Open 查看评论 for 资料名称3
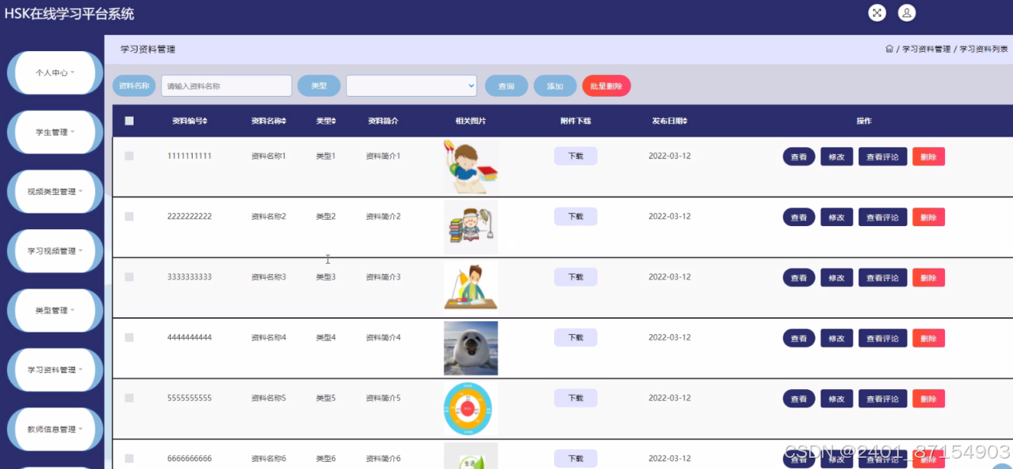Screen dimensions: 1013x469 tap(883, 278)
